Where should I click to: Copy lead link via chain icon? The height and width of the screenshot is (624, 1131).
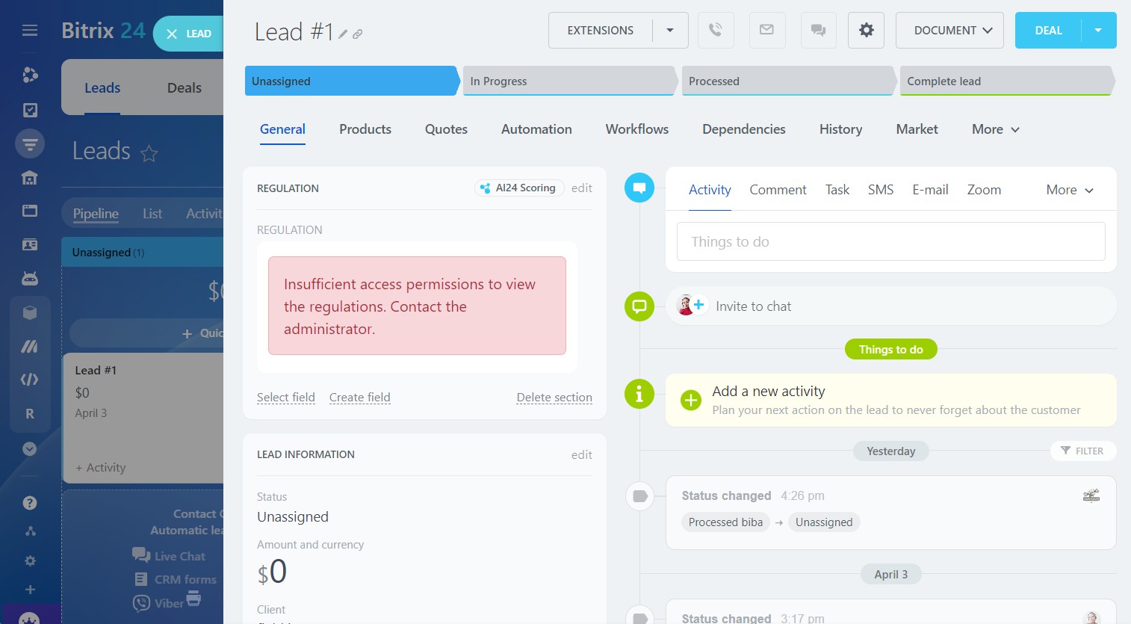click(x=358, y=34)
